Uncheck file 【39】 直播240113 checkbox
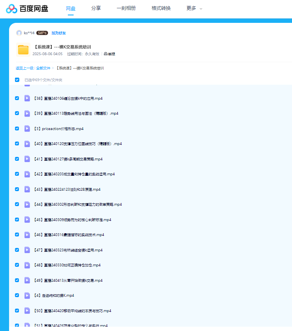The height and width of the screenshot is (331, 292). (x=17, y=113)
